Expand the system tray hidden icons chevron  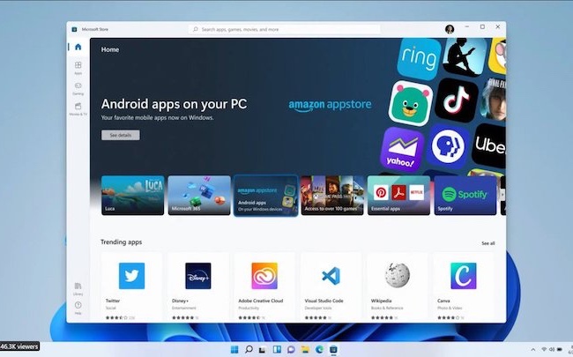532,350
